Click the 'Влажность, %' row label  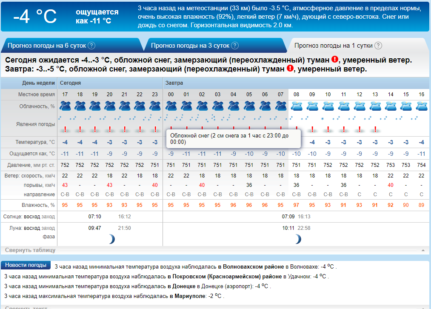click(38, 205)
